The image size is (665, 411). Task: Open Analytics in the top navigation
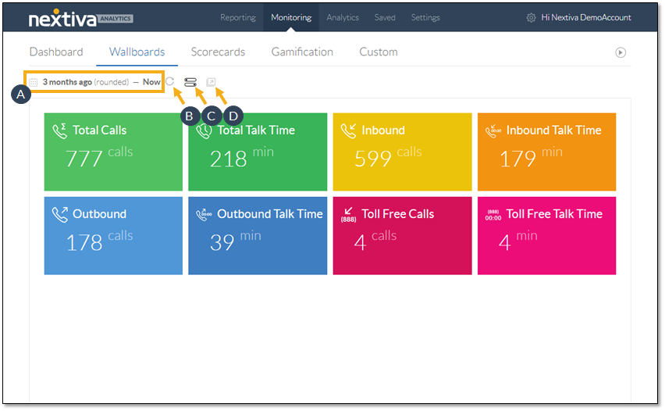(x=343, y=18)
